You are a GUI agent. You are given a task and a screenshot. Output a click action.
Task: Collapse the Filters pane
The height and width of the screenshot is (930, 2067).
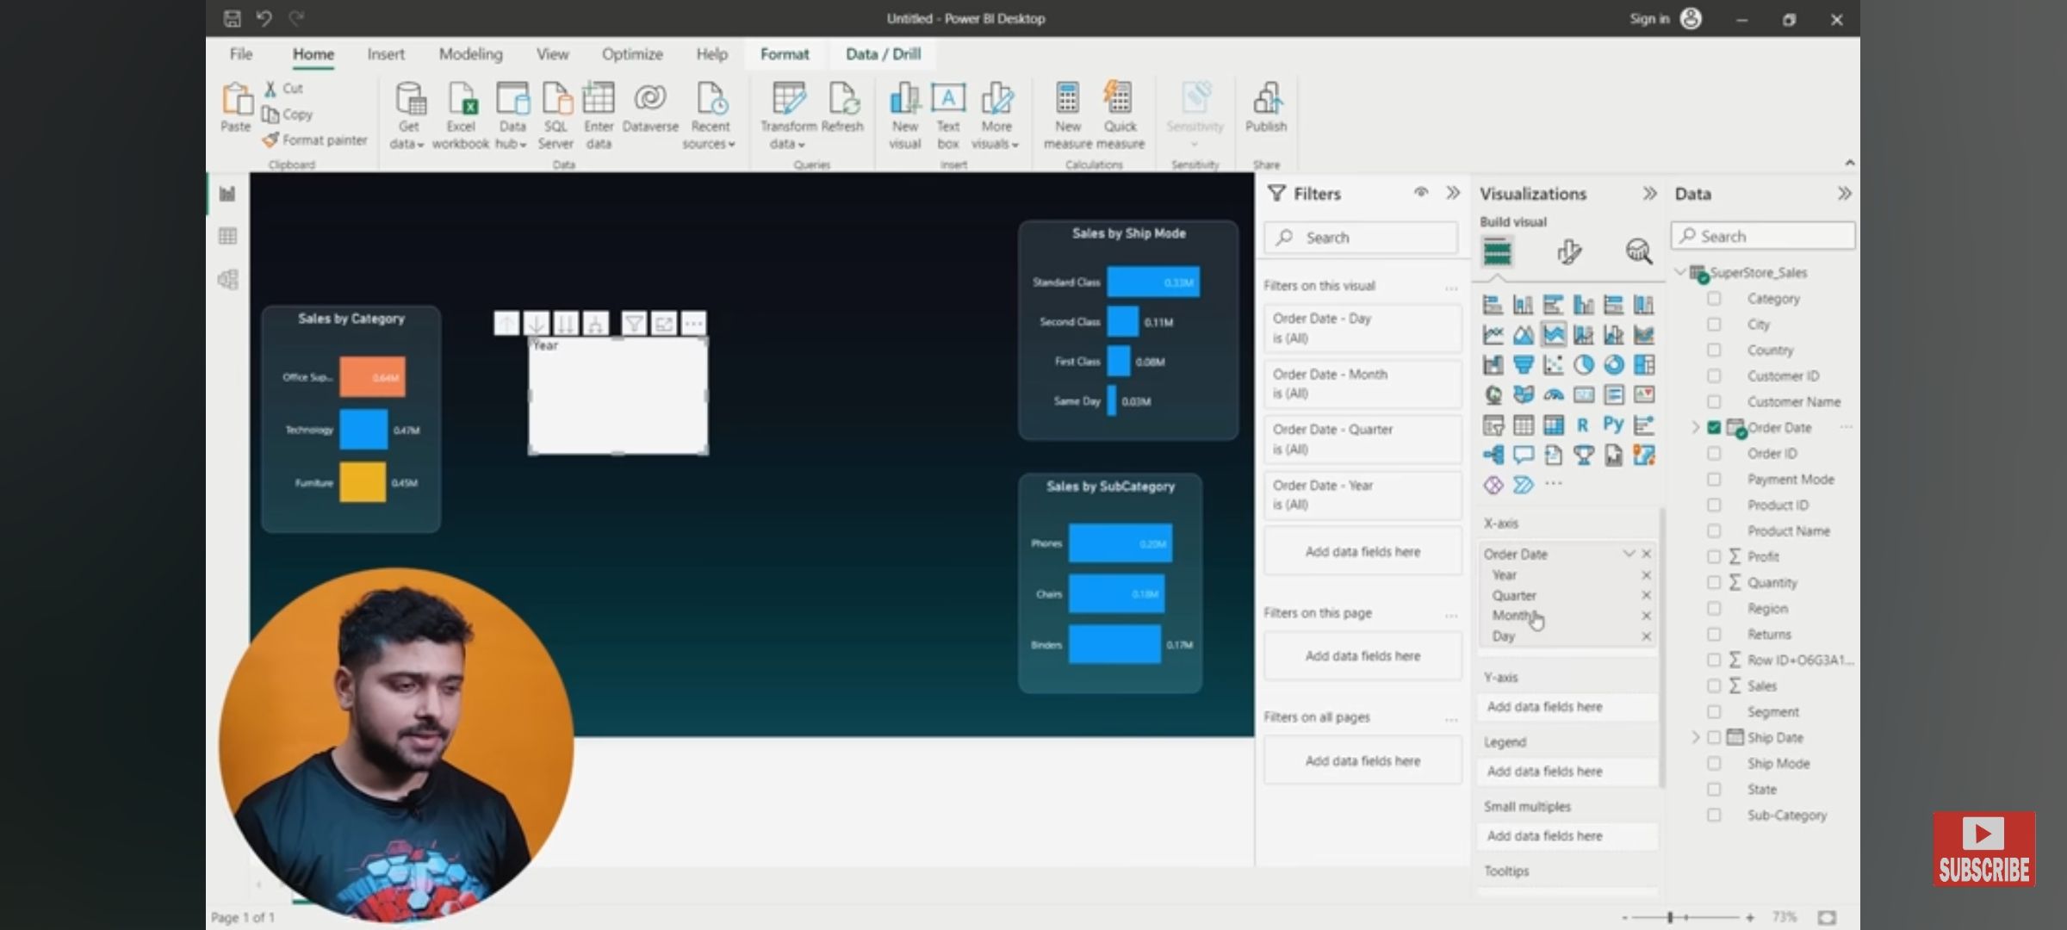(1453, 194)
